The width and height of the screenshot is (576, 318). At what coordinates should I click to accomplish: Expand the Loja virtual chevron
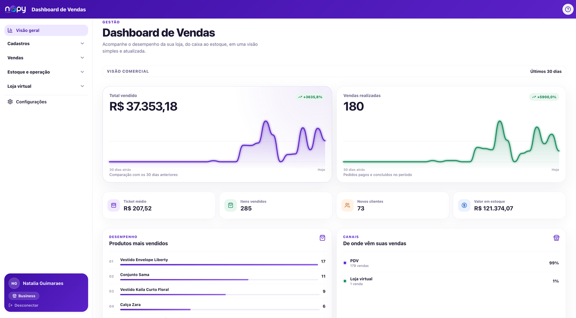82,86
